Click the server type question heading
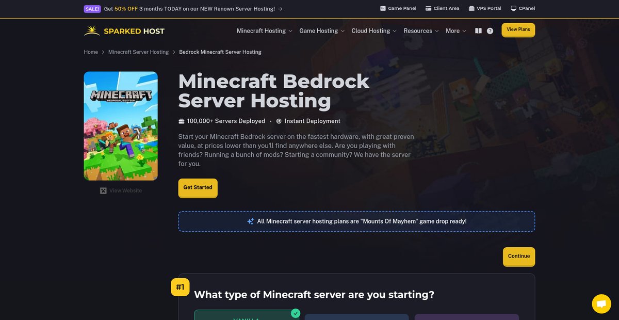Screen dimensions: 619x320 click(314, 295)
